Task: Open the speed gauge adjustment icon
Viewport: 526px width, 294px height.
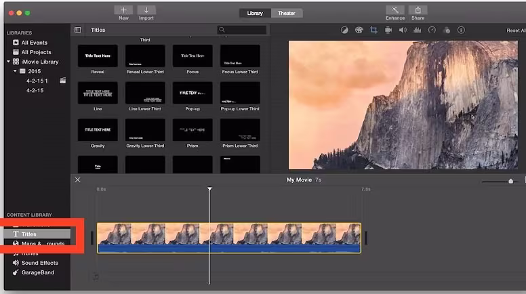Action: pos(432,30)
